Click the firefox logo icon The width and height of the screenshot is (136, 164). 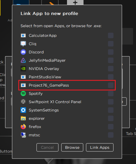23,127
